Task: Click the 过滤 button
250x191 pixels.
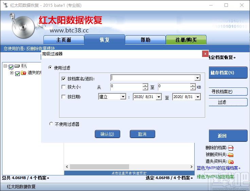Action: (x=228, y=102)
